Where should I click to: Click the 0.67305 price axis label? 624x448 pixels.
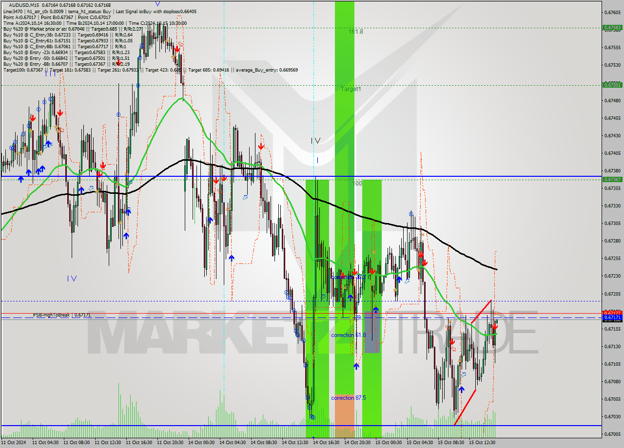pyautogui.click(x=612, y=224)
